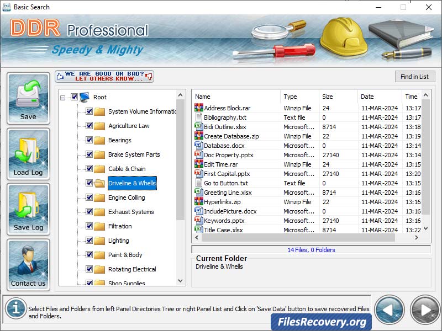The height and width of the screenshot is (331, 442).
Task: Open Contact us panel
Action: (28, 265)
